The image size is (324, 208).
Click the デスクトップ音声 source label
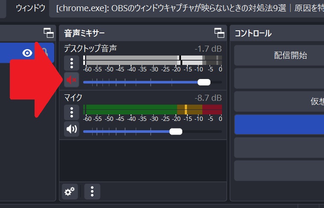(x=90, y=48)
